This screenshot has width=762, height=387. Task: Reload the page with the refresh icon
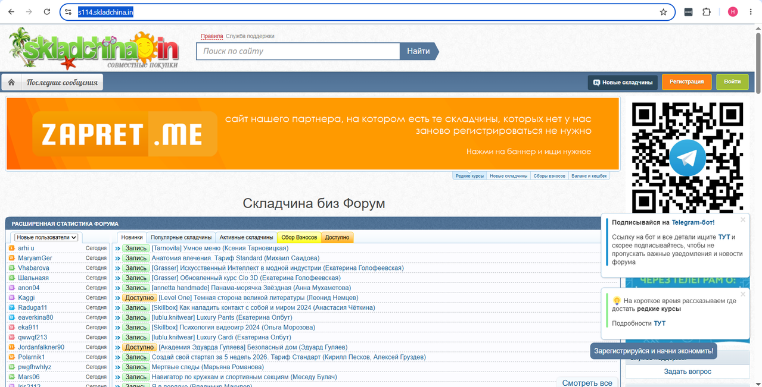47,12
